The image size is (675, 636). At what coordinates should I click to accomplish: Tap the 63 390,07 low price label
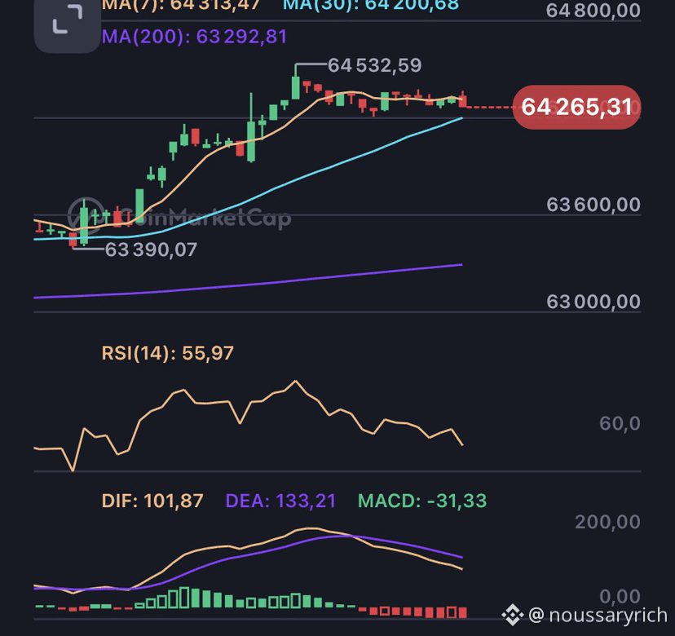(151, 250)
